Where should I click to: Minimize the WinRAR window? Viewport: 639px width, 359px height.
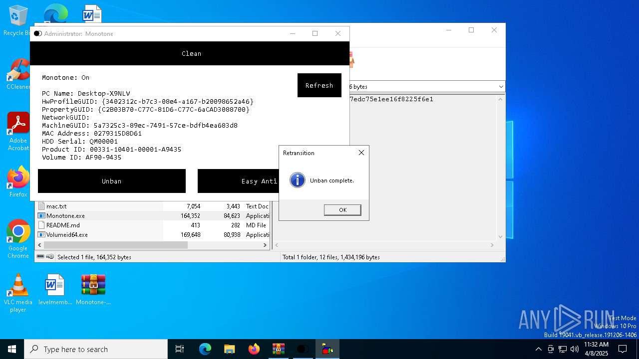448,30
